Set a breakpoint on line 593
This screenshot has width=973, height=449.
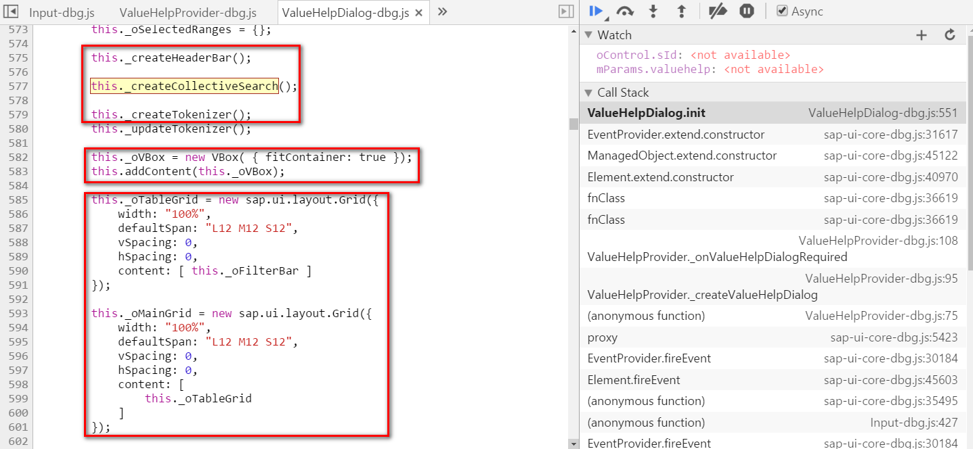point(19,313)
